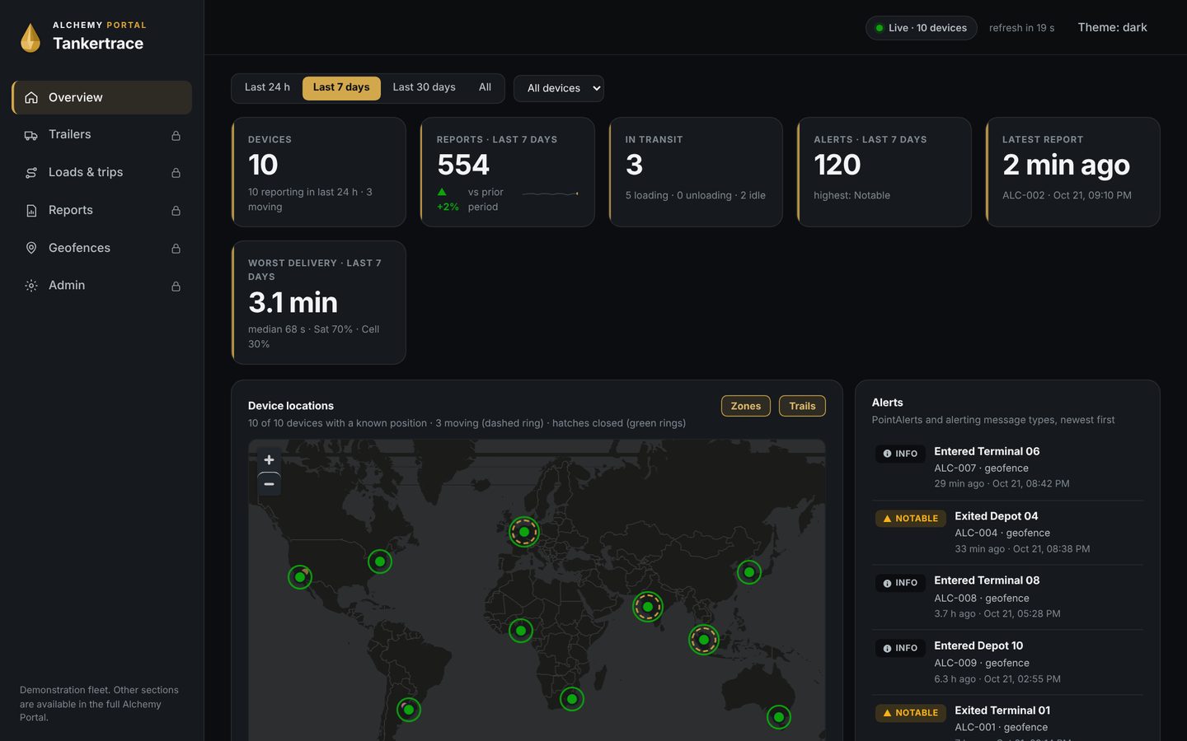1187x741 pixels.
Task: Open the Geofences section
Action: [101, 248]
